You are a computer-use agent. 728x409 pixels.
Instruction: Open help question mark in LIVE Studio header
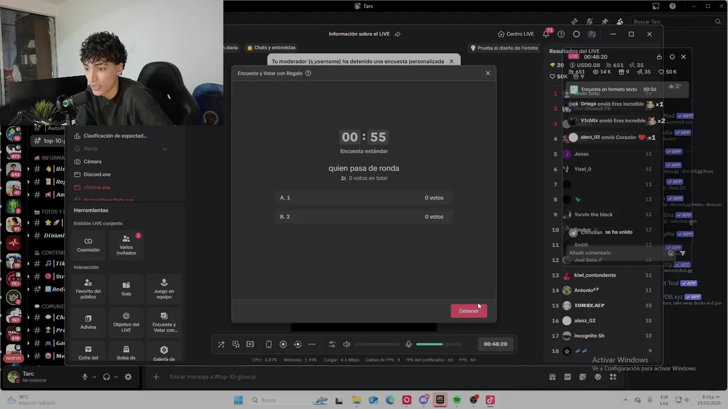click(561, 34)
